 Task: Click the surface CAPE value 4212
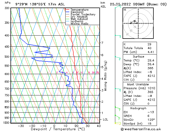151,76
